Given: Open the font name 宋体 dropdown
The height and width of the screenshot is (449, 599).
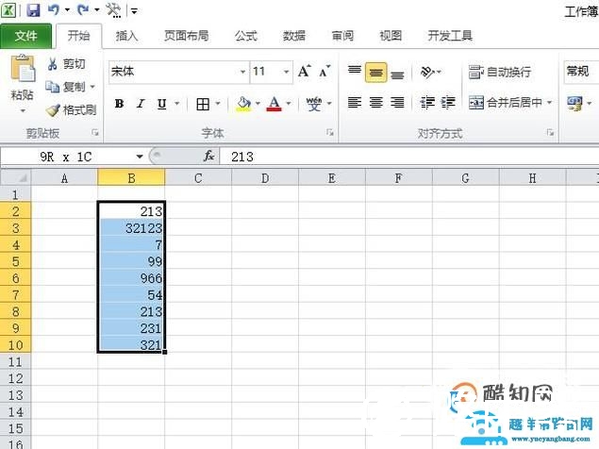Looking at the screenshot, I should point(242,72).
